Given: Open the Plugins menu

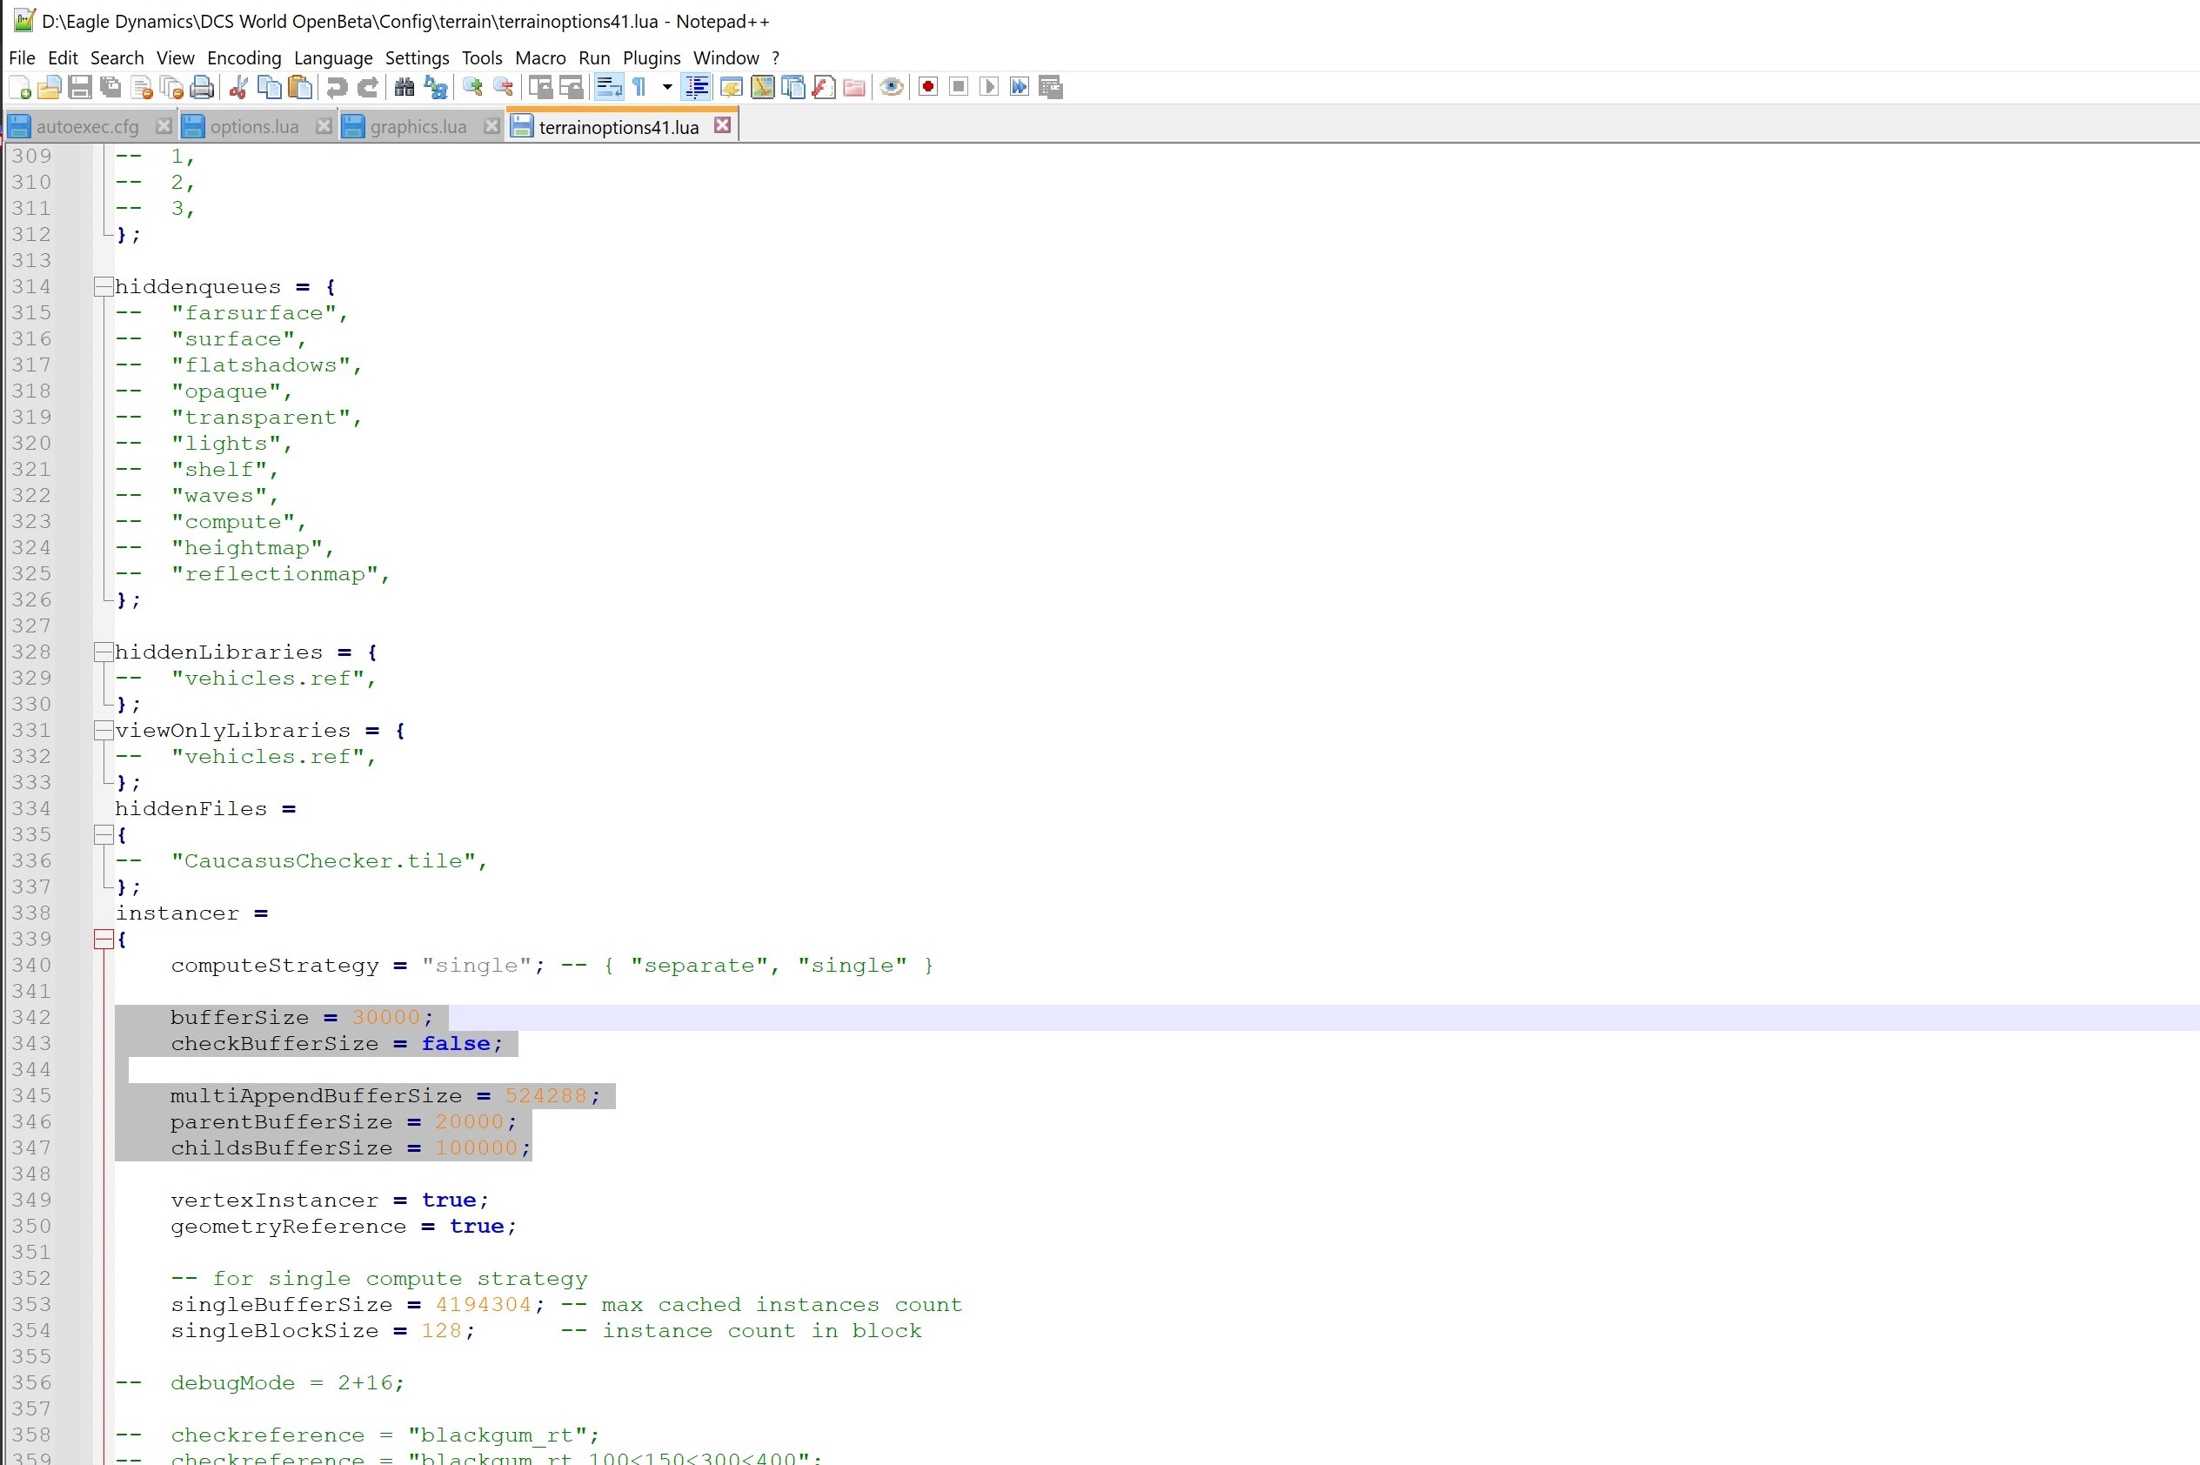Looking at the screenshot, I should (652, 58).
